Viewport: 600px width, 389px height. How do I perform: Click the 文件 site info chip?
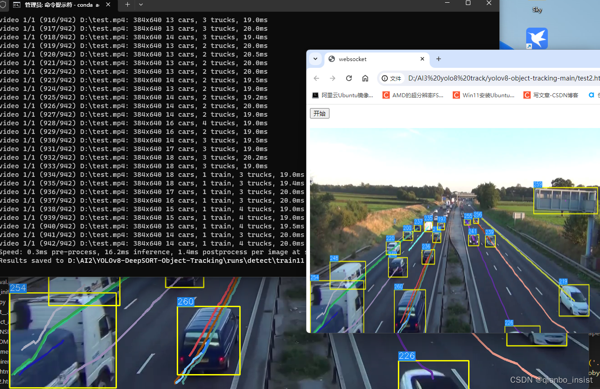(392, 78)
